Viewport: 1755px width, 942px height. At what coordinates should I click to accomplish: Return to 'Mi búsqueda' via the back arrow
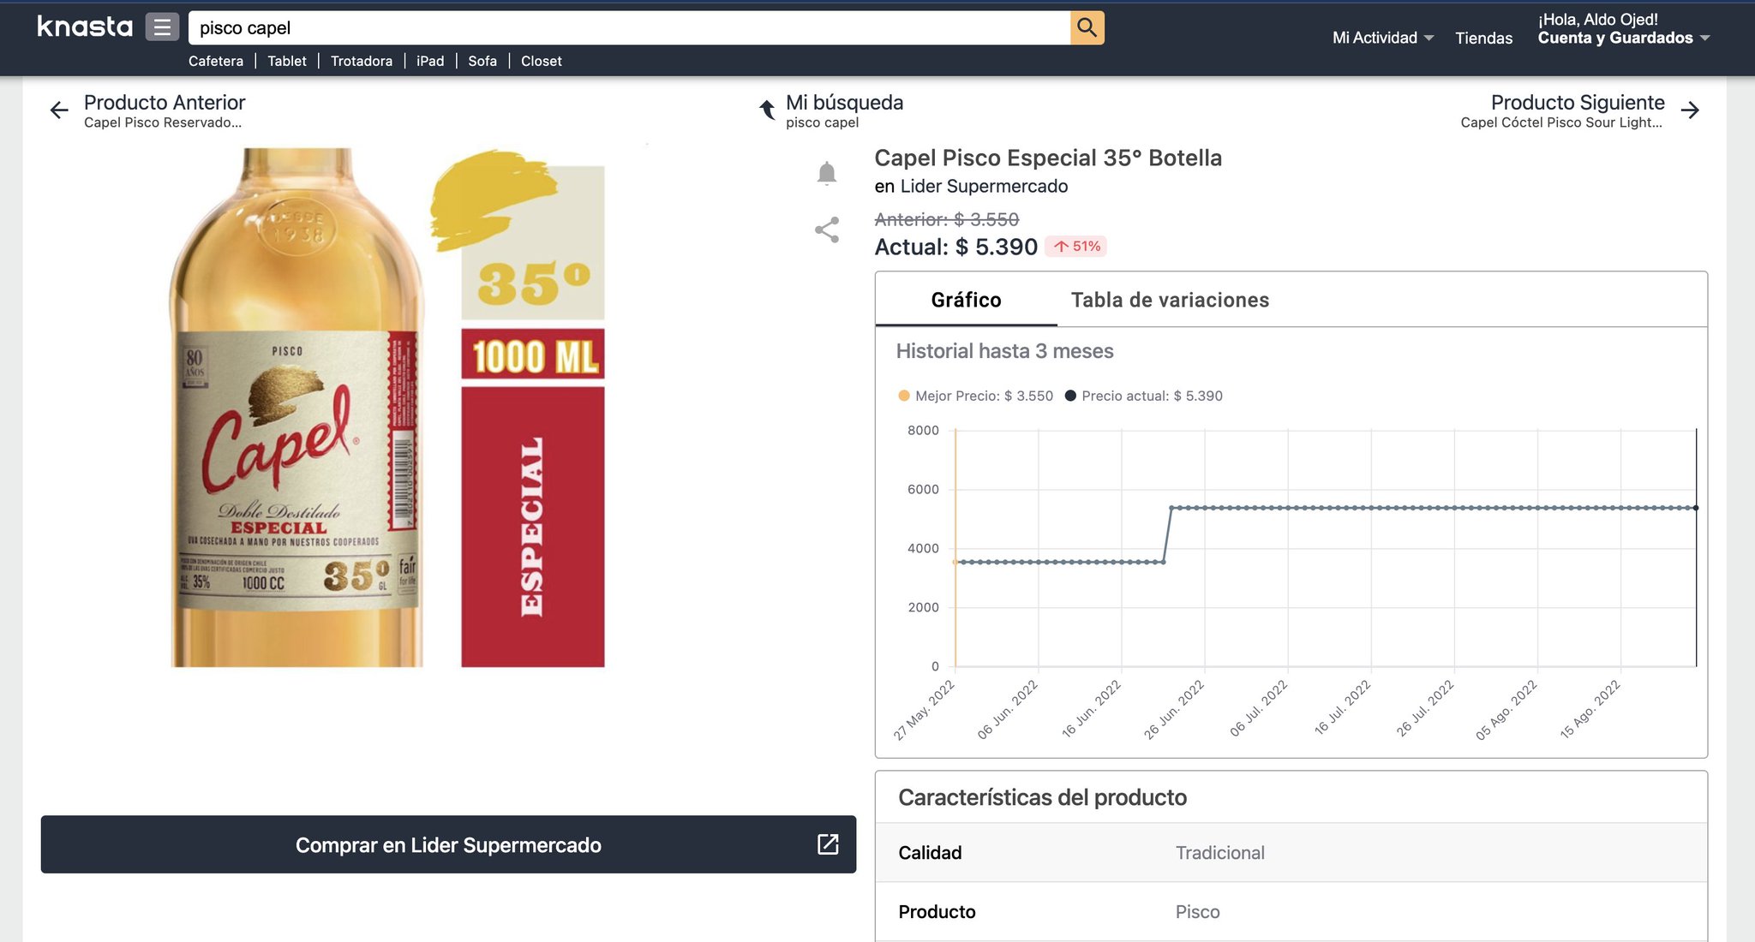click(x=765, y=109)
